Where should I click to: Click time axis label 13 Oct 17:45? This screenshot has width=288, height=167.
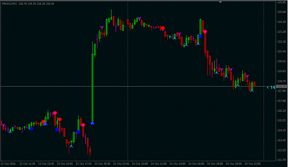[x=83, y=163]
